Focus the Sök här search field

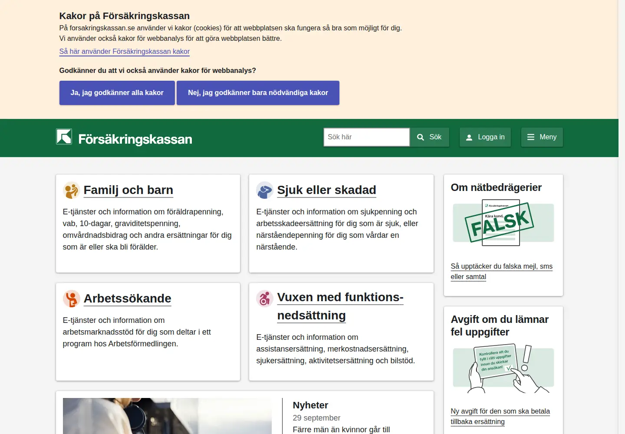[366, 137]
